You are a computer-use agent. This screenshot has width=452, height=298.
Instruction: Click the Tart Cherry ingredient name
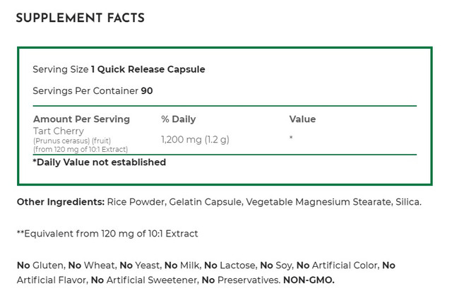pos(59,131)
